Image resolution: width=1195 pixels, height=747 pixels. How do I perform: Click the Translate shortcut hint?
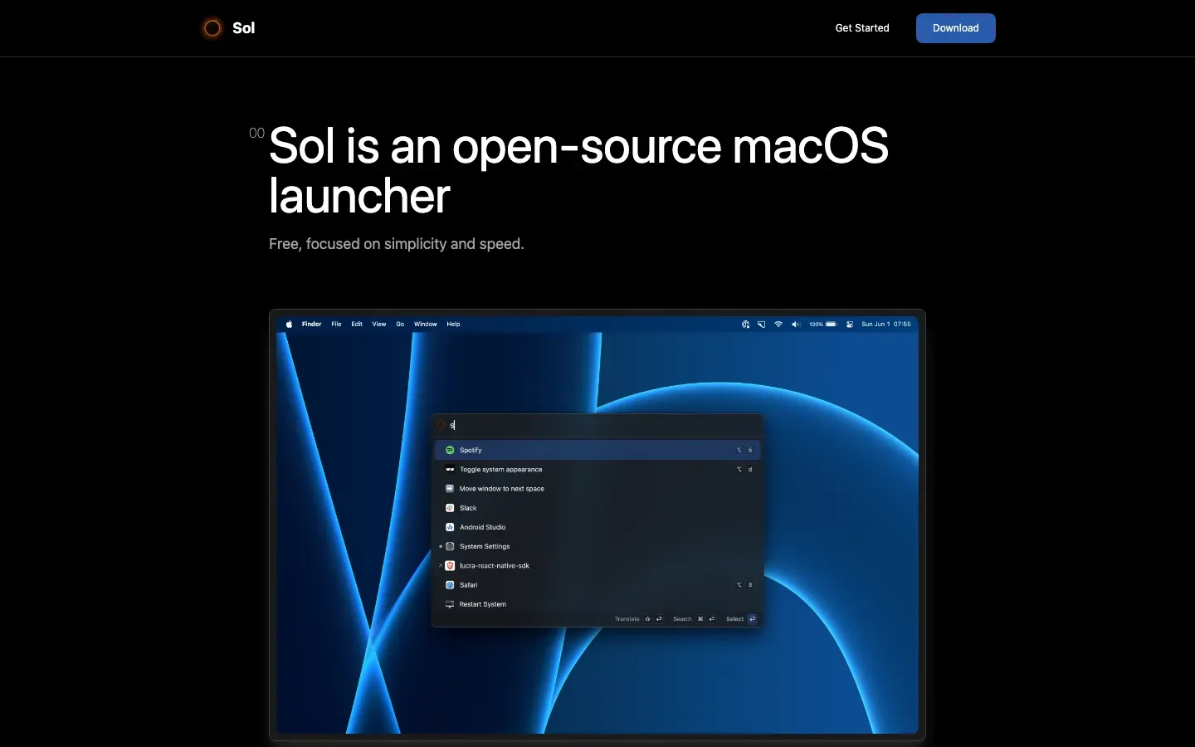tap(638, 619)
